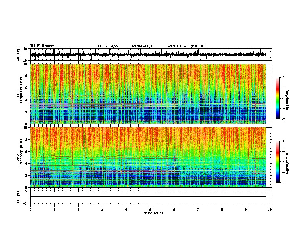Click the -3 label on ch.2 colorbar
Image resolution: width=304 pixels, height=235 pixels.
coord(283,141)
